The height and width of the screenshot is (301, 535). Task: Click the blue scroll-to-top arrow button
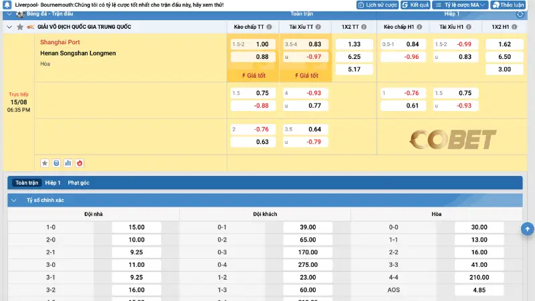(527, 229)
